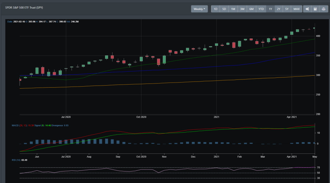330x183 pixels.
Task: Click the Aug label on MACD axis
Action: point(89,157)
